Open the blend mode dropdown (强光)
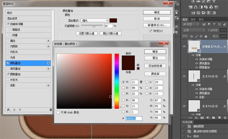The height and width of the screenshot is (139, 228). pyautogui.click(x=95, y=21)
